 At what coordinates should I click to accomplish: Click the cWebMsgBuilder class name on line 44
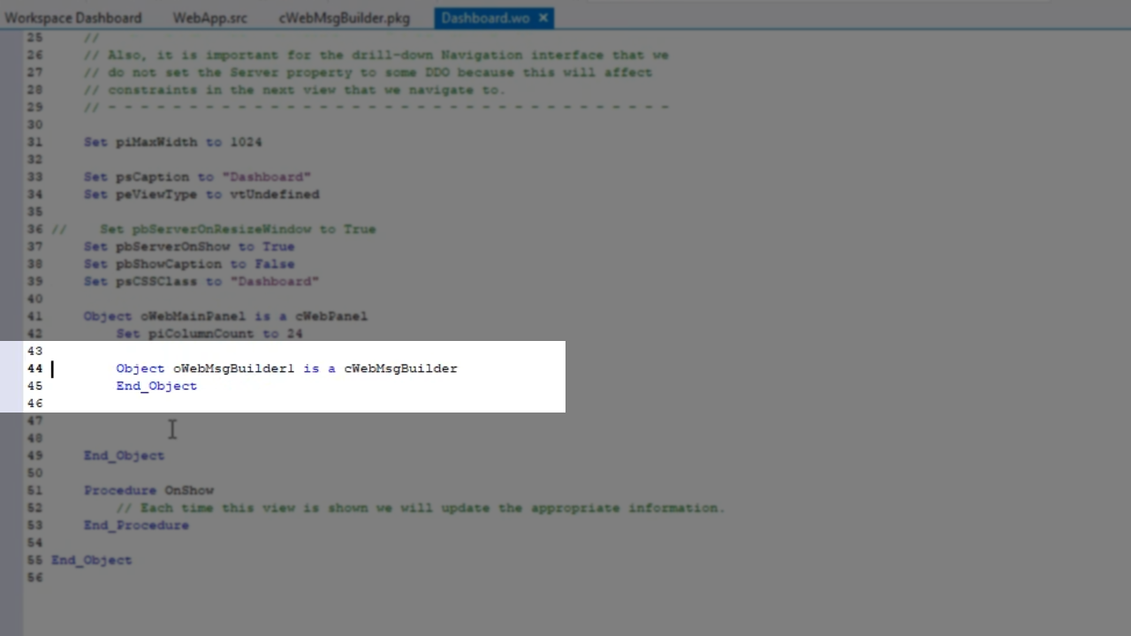coord(400,368)
